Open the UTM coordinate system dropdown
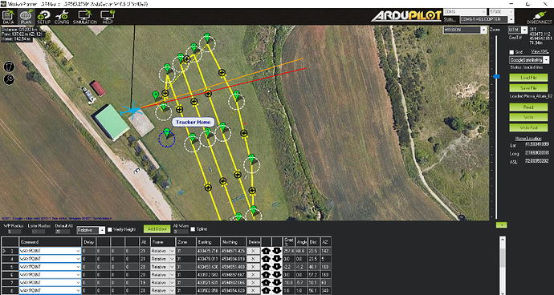This screenshot has width=554, height=295. (x=518, y=30)
